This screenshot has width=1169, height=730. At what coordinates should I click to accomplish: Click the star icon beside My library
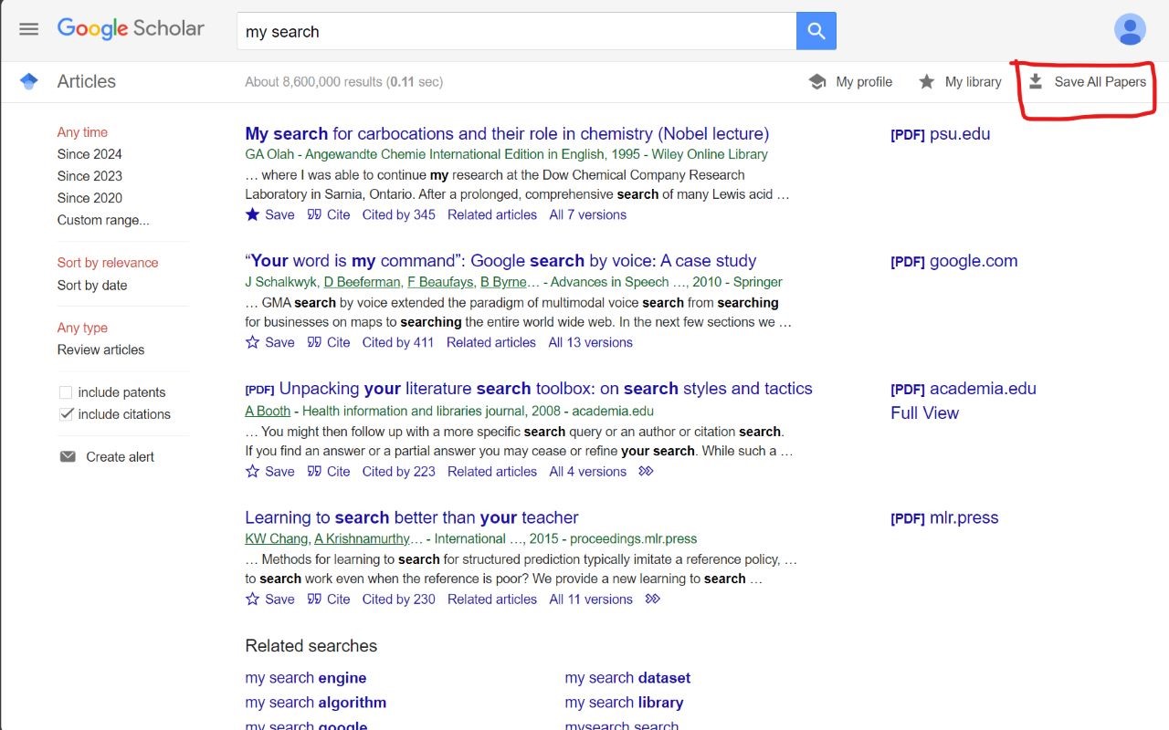[x=926, y=82]
